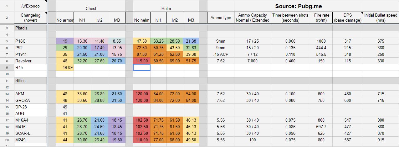Select the Revolver ammo capacity 7.000 cell
This screenshot has height=147, width=399.
click(x=253, y=61)
